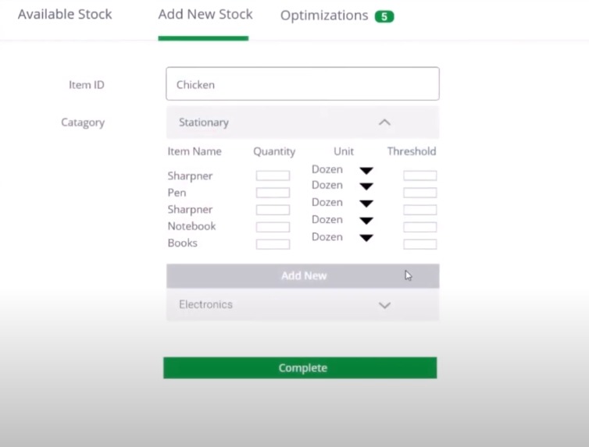Focus the Item ID field containing Chicken
The height and width of the screenshot is (447, 589).
(302, 83)
